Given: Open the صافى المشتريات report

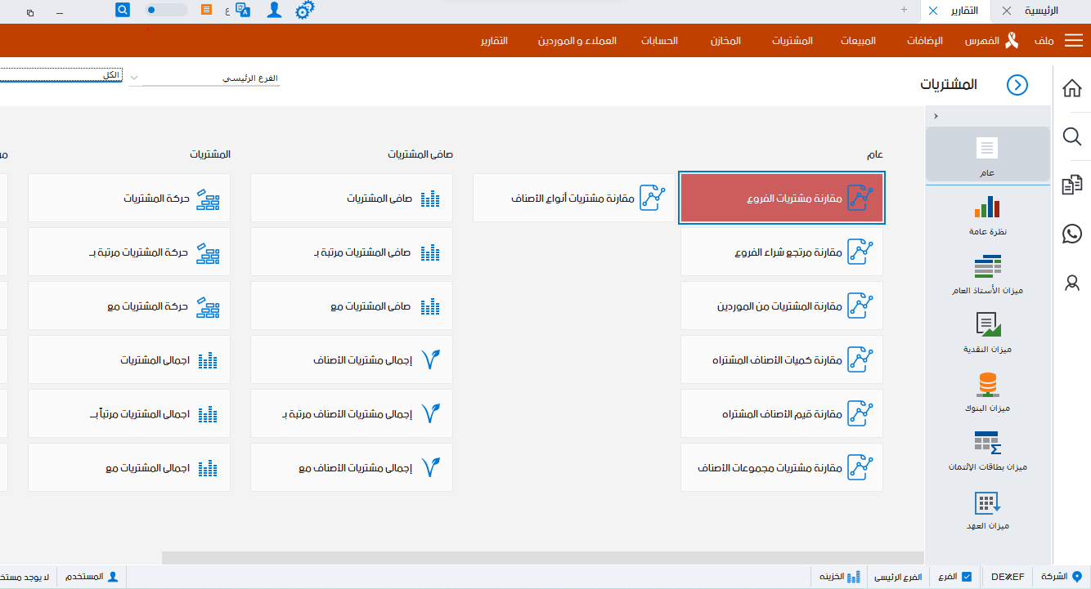Looking at the screenshot, I should pyautogui.click(x=351, y=198).
